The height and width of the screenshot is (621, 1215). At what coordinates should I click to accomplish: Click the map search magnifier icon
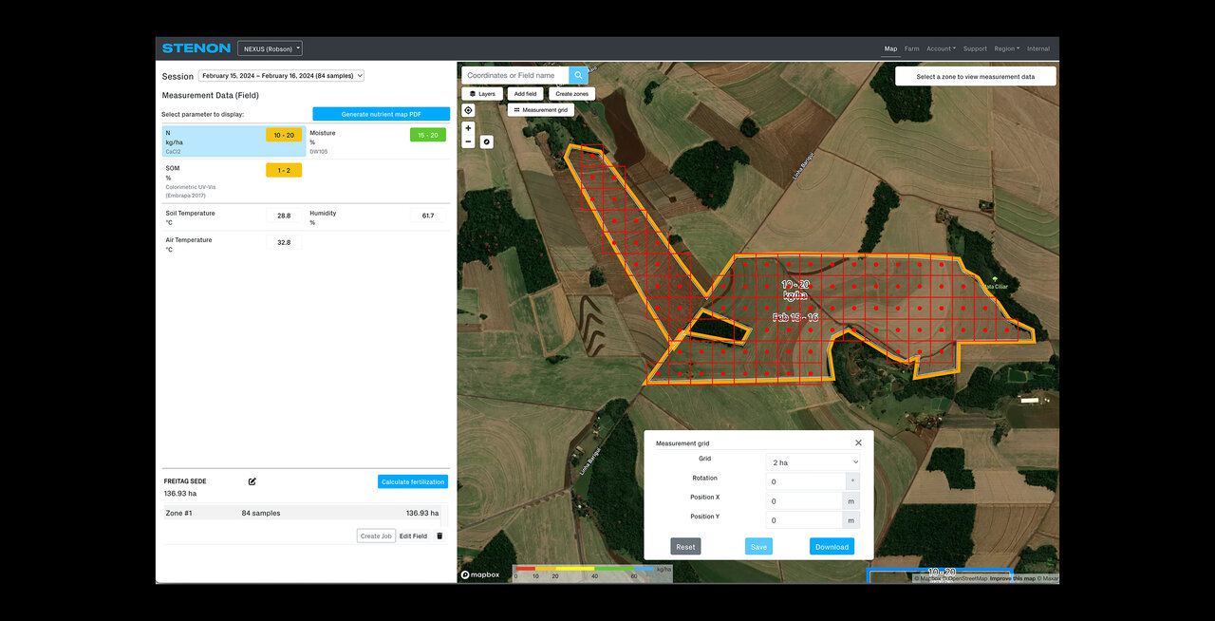point(578,75)
